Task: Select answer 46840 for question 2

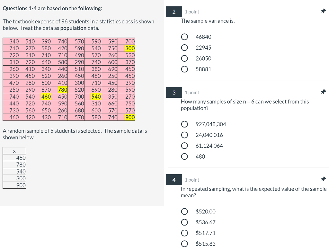Action: 184,37
